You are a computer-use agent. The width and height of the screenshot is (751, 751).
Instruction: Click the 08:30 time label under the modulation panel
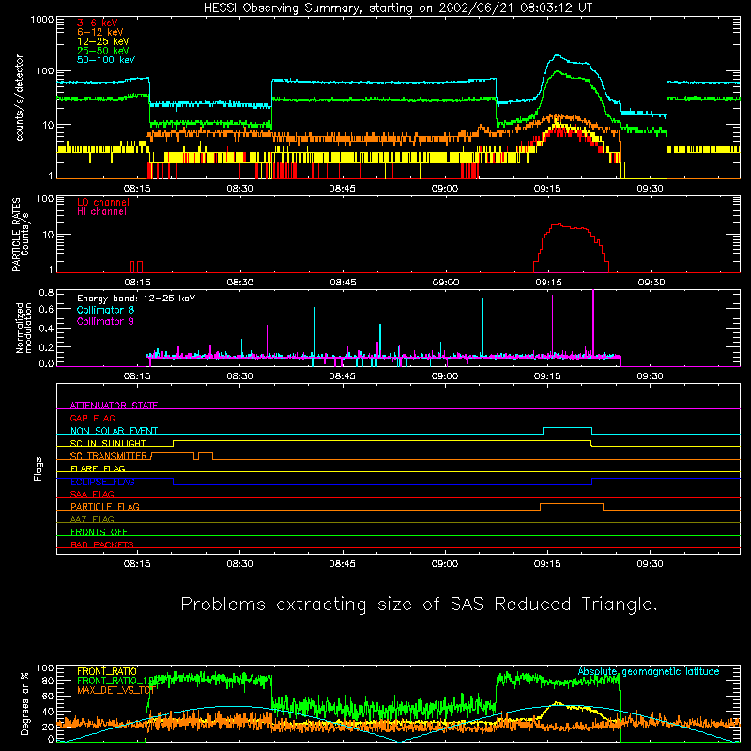coord(240,376)
